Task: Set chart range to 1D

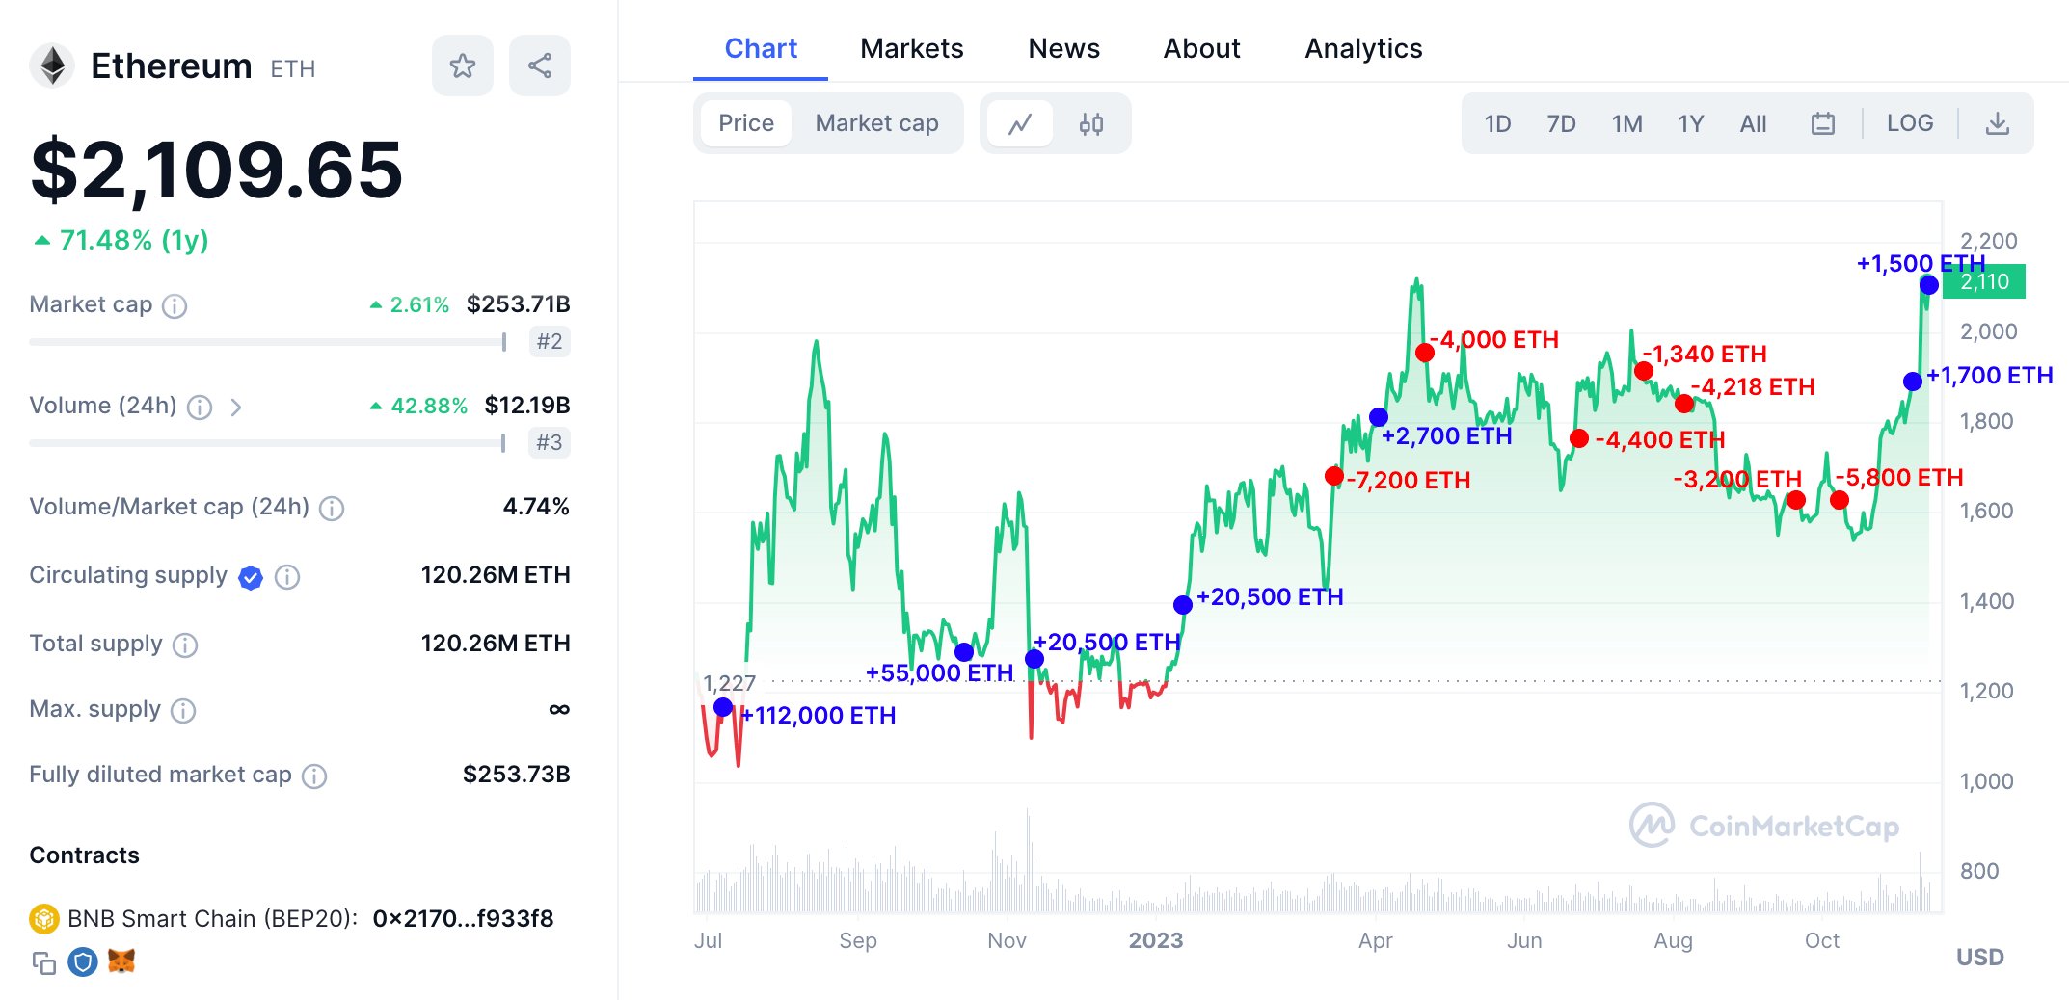Action: coord(1497,123)
